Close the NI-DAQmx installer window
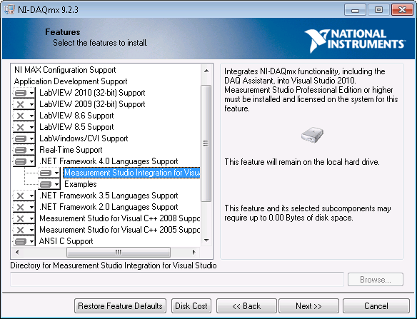This screenshot has width=417, height=319. [x=402, y=10]
